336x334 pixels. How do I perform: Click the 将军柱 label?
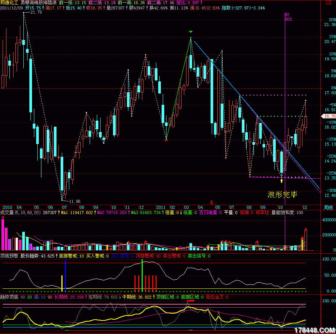click(x=263, y=213)
